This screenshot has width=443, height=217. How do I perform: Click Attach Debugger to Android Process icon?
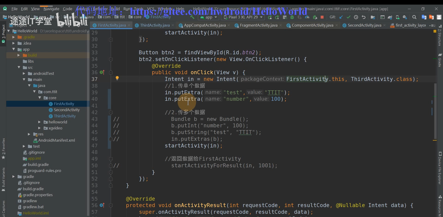point(315,17)
